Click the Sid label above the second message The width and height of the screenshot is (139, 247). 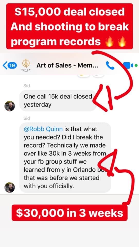[x=27, y=118]
